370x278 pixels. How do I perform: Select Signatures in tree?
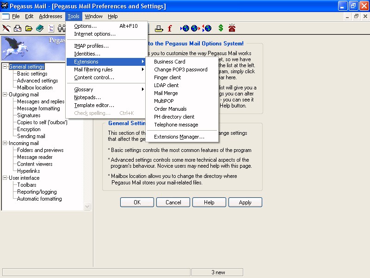[x=29, y=115]
